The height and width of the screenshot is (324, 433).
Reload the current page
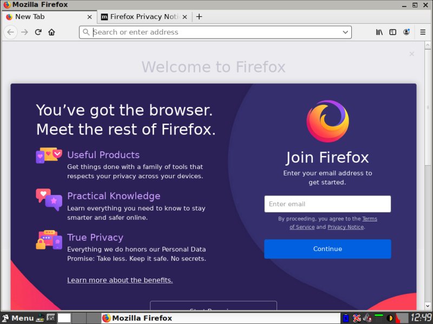point(38,32)
